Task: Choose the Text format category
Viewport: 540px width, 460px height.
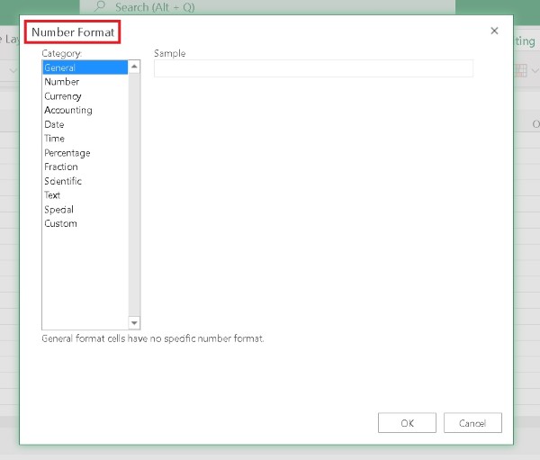Action: [53, 195]
